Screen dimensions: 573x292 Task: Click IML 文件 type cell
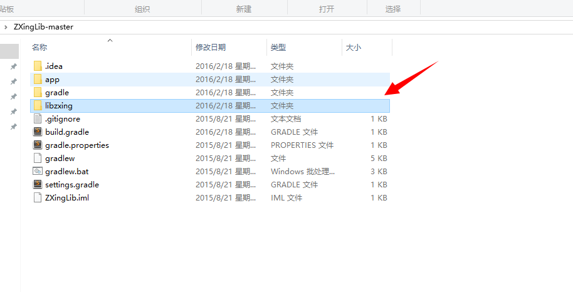286,198
